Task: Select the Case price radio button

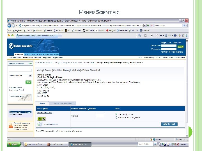Action: click(x=116, y=117)
